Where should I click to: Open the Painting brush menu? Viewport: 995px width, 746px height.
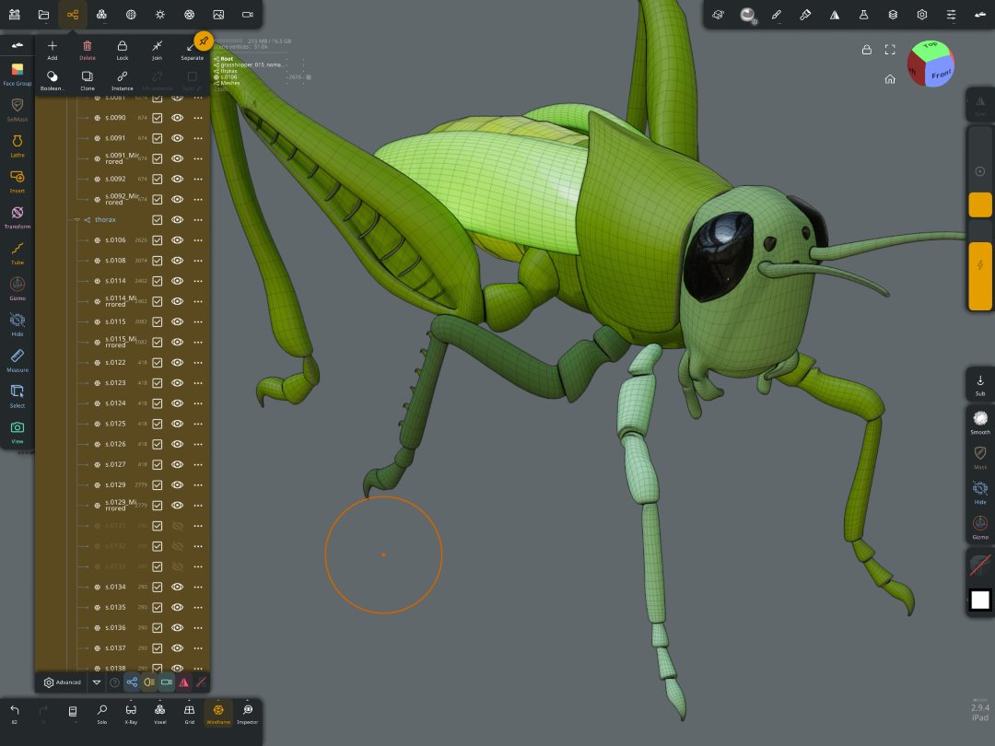pos(805,15)
